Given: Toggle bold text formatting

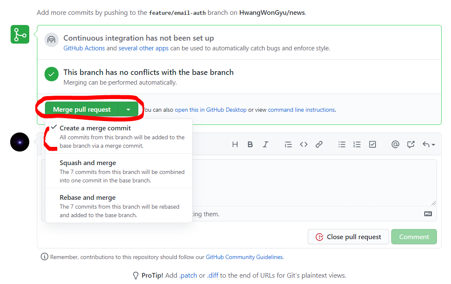Looking at the screenshot, I should [250, 144].
